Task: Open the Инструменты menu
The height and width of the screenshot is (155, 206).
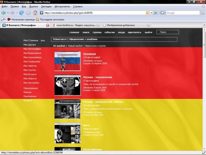Action: (x=62, y=7)
